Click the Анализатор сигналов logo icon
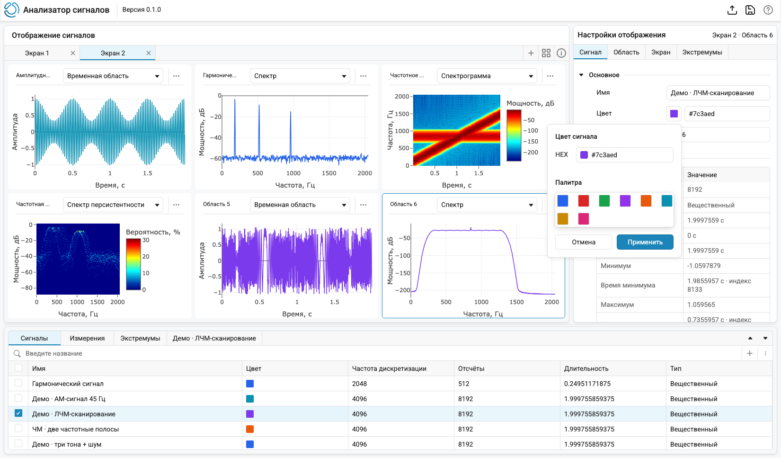 [11, 10]
